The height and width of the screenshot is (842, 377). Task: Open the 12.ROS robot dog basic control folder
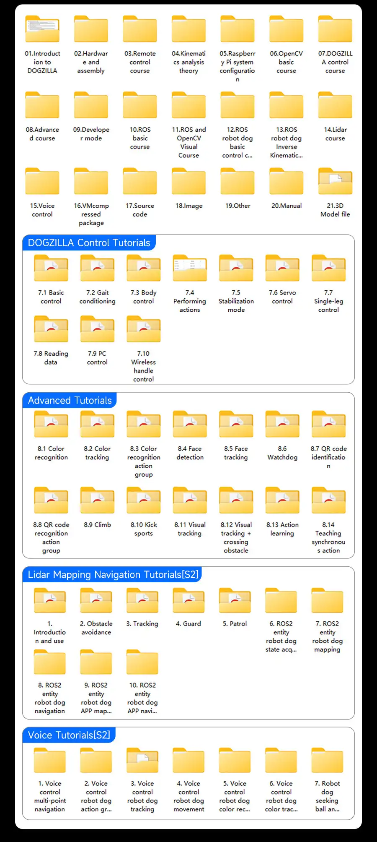[238, 105]
